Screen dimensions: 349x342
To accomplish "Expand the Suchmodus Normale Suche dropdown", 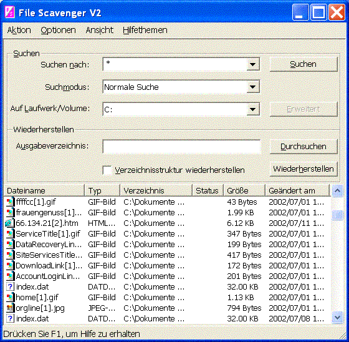I will click(252, 87).
